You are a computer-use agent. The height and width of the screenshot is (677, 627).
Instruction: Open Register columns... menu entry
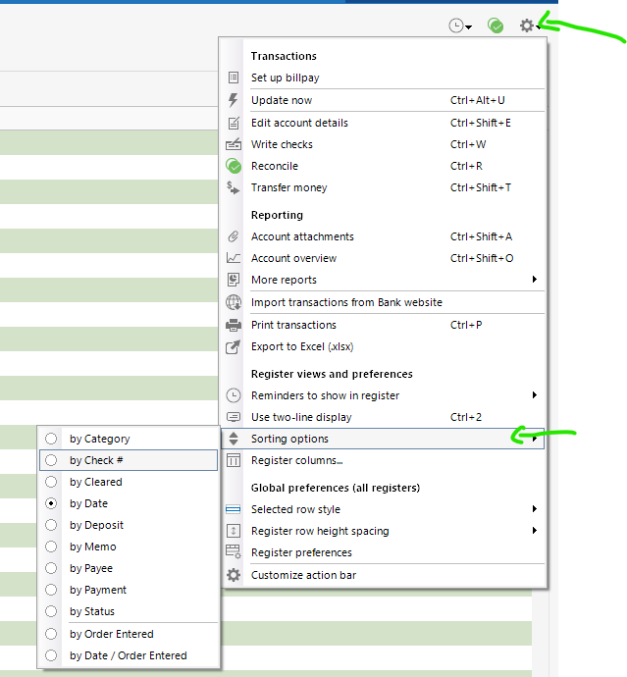(x=297, y=460)
